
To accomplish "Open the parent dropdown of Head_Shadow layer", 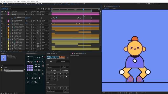I will [45, 20].
